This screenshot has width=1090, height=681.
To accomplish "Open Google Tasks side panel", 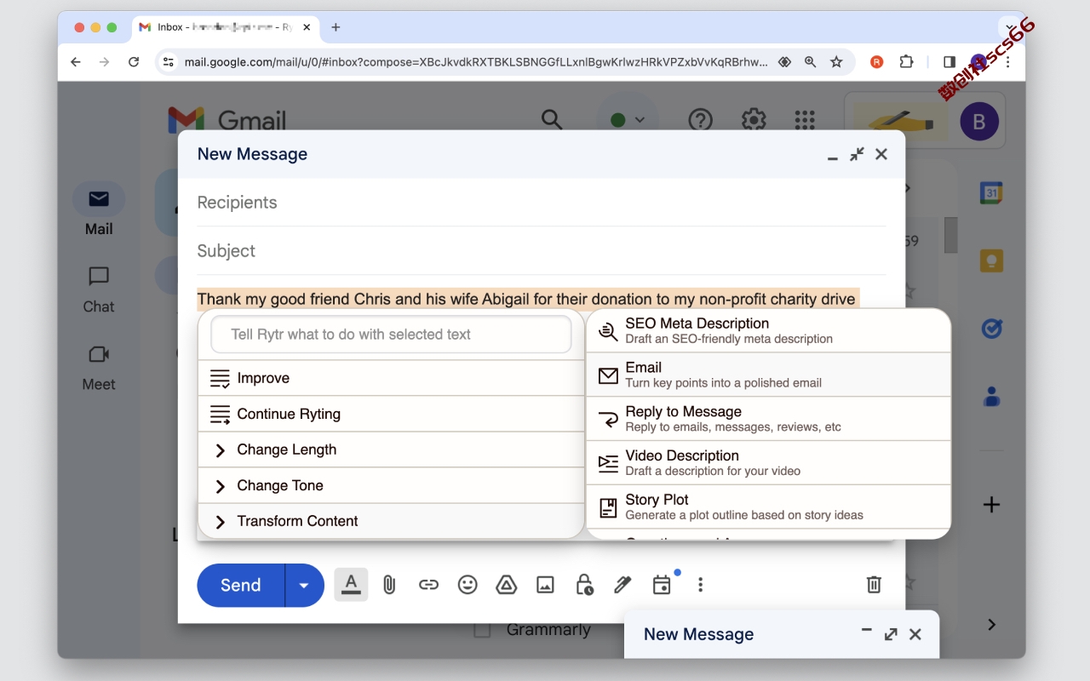I will pyautogui.click(x=991, y=329).
